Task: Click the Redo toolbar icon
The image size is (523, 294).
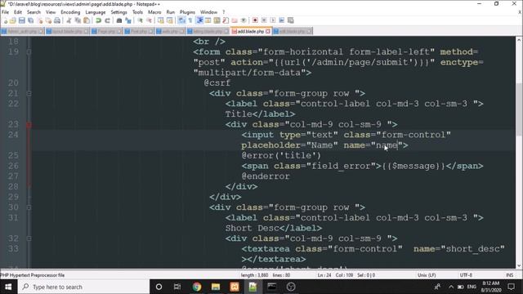Action: (x=108, y=20)
